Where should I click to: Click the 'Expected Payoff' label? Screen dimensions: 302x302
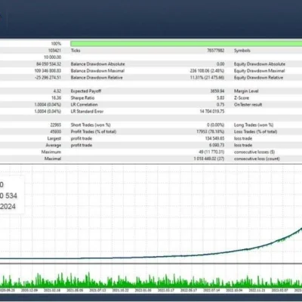(86, 91)
